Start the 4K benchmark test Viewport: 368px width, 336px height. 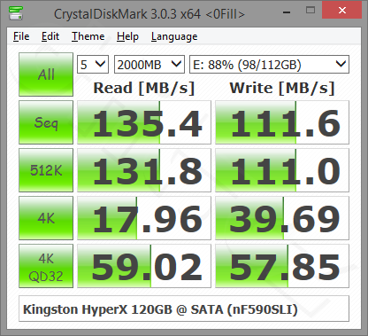point(46,218)
